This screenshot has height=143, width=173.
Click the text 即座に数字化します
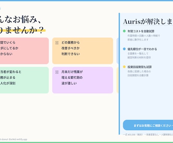[x=138, y=40]
